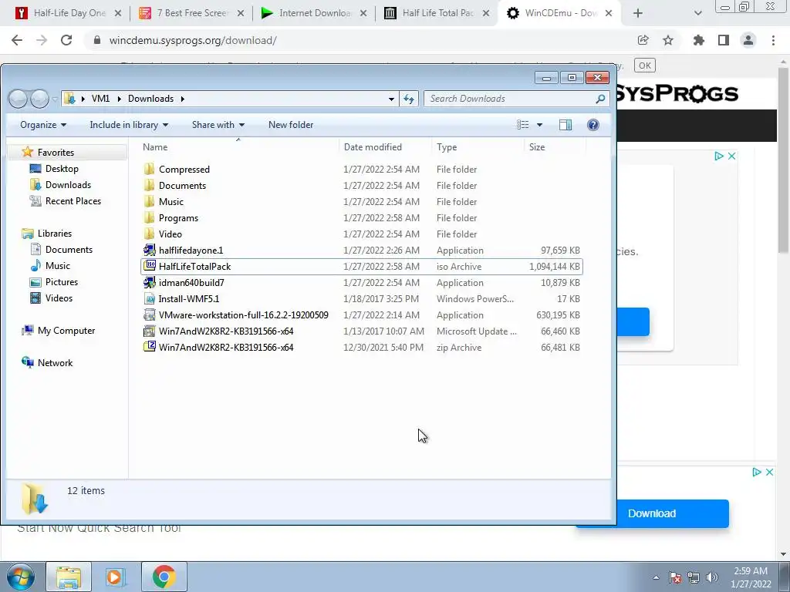790x592 pixels.
Task: Switch to the Half-Life Day One tab
Action: tap(69, 13)
